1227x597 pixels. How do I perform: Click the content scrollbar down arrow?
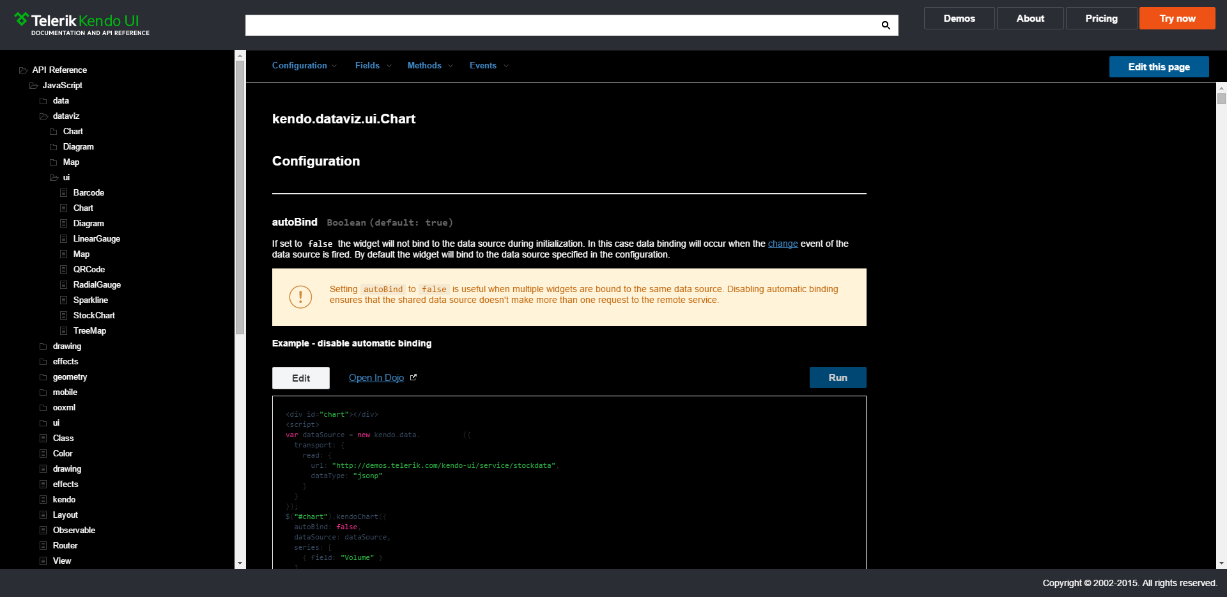1222,563
